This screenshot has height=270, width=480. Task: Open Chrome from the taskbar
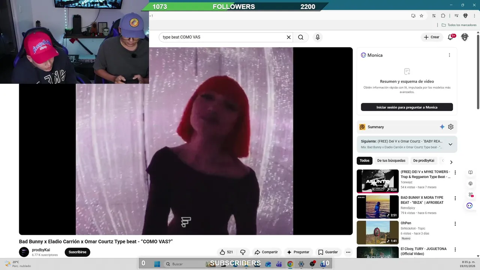[290, 264]
